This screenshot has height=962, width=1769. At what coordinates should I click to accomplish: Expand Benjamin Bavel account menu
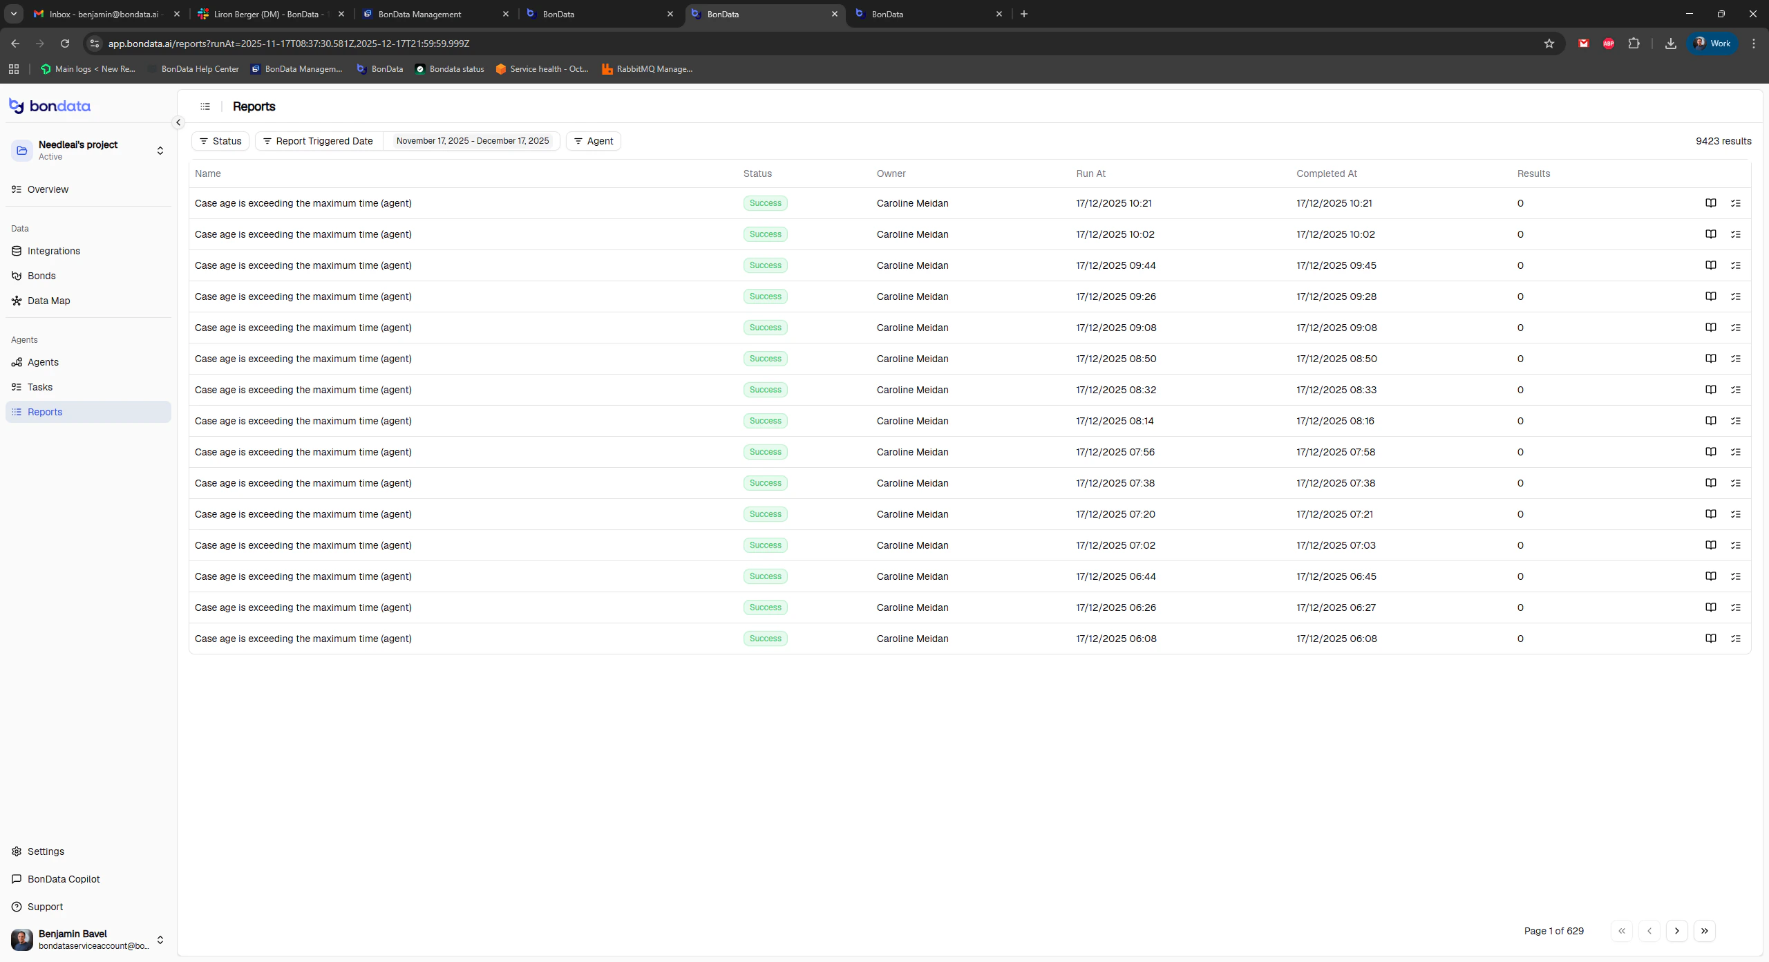pyautogui.click(x=160, y=940)
